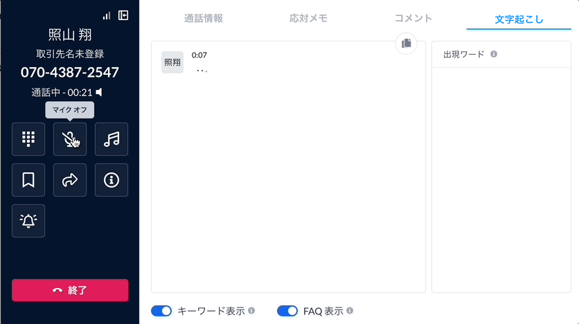Click caller name 照山 翔

pos(70,35)
